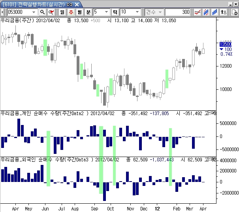The image size is (239, 212).
Task: Open the 053000 stock code dropdown
Action: [34, 12]
